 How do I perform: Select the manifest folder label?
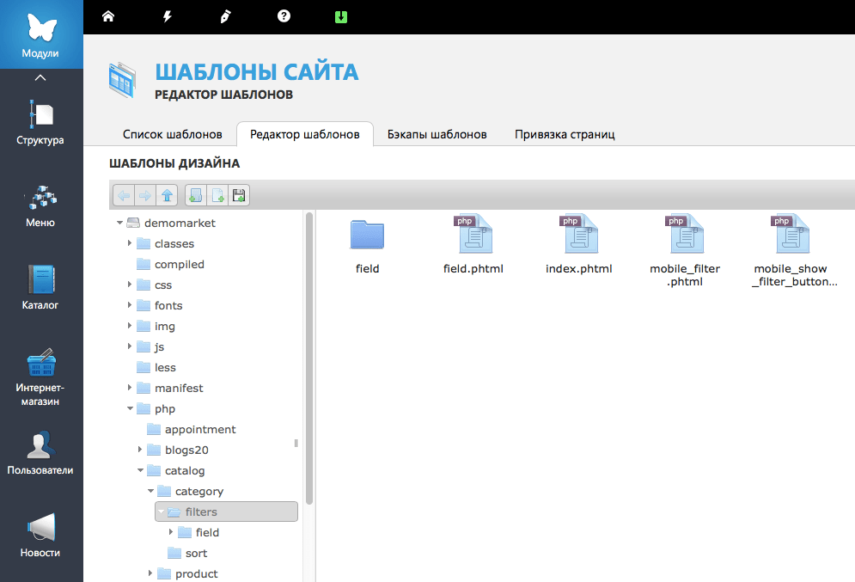point(179,388)
